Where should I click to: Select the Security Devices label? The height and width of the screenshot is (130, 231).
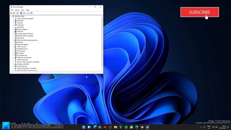pos(22,55)
